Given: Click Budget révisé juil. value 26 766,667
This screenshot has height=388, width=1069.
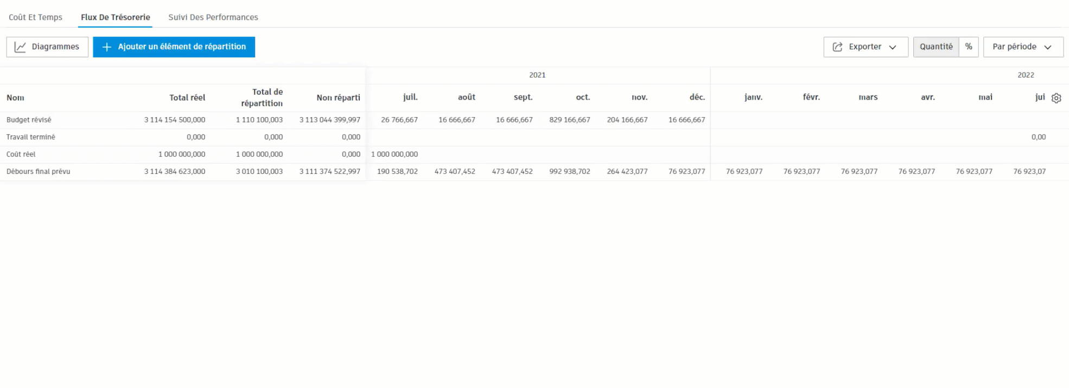Looking at the screenshot, I should click(x=399, y=120).
